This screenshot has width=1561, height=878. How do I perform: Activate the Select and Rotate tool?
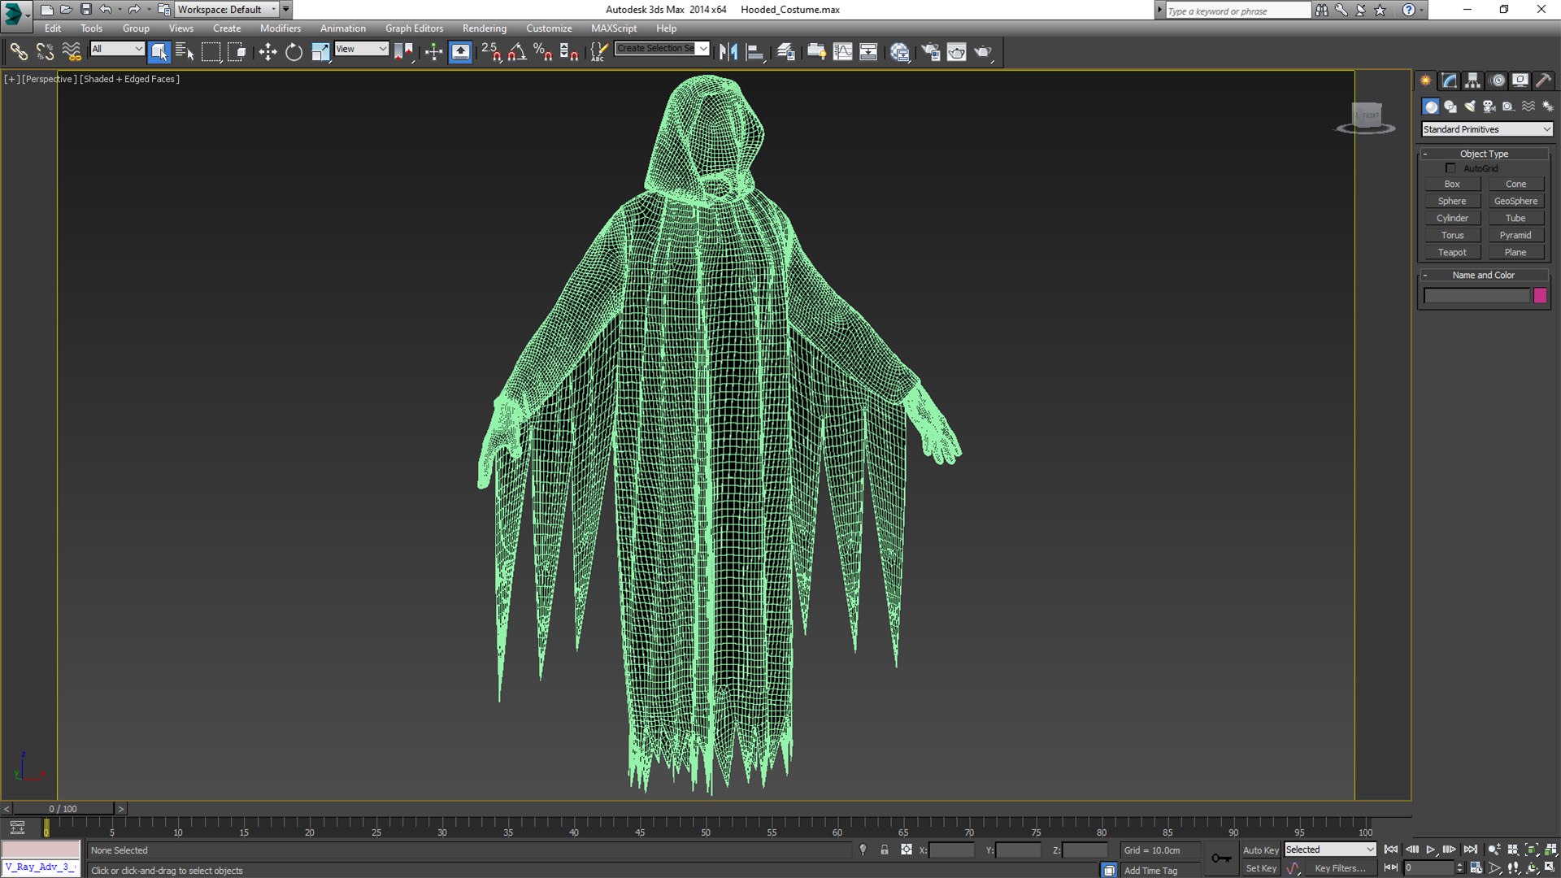(294, 52)
